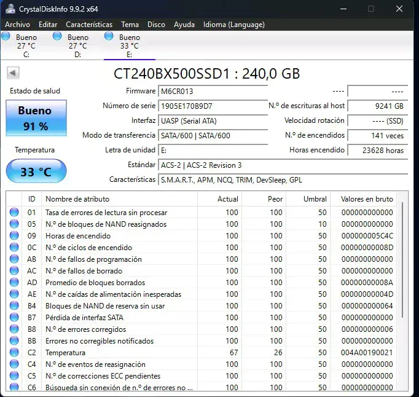Image resolution: width=419 pixels, height=397 pixels.
Task: Click the Valores en bruto column header
Action: pos(364,199)
